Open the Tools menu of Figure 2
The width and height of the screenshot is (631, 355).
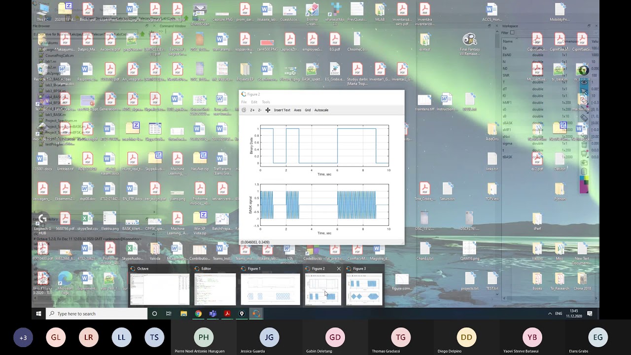[266, 102]
